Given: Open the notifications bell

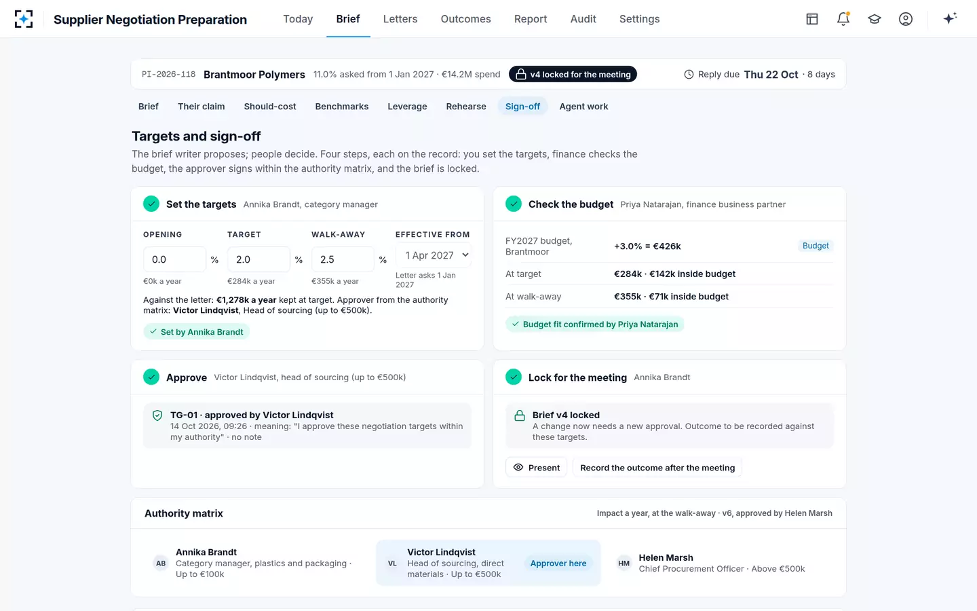Looking at the screenshot, I should (843, 19).
